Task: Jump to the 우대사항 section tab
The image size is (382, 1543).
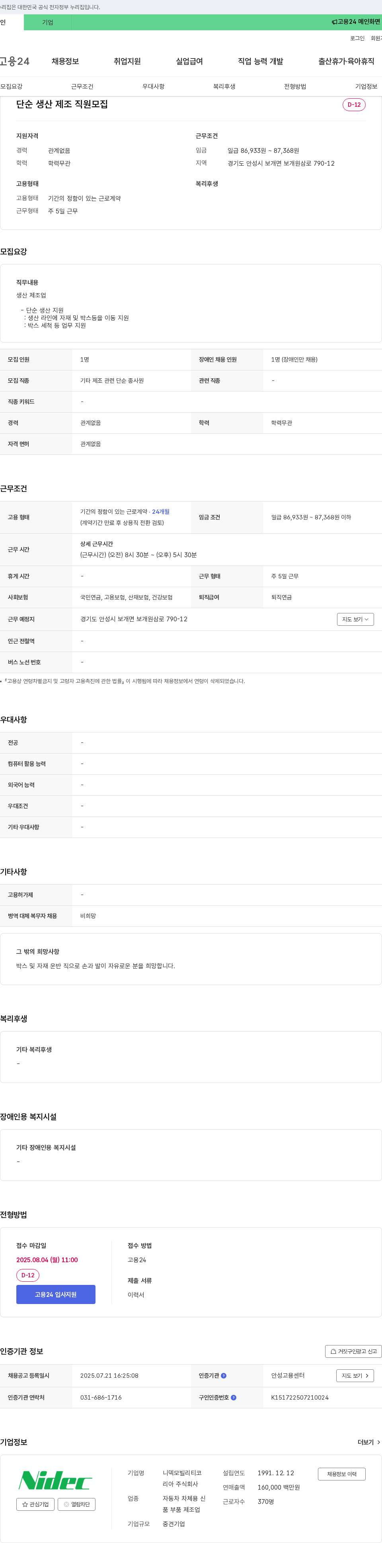Action: [153, 86]
